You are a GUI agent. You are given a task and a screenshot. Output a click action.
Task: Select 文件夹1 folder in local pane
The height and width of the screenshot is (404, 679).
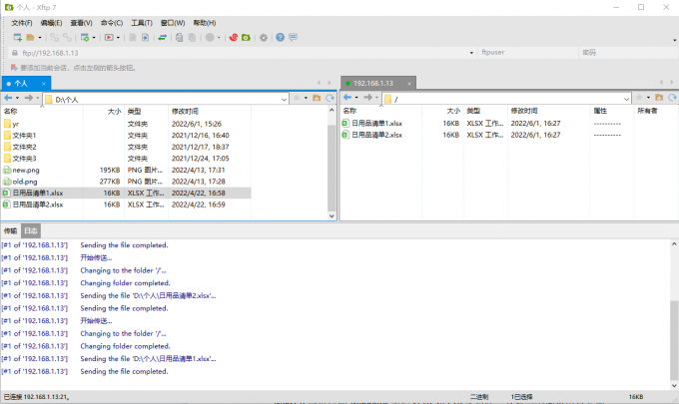[126, 136]
